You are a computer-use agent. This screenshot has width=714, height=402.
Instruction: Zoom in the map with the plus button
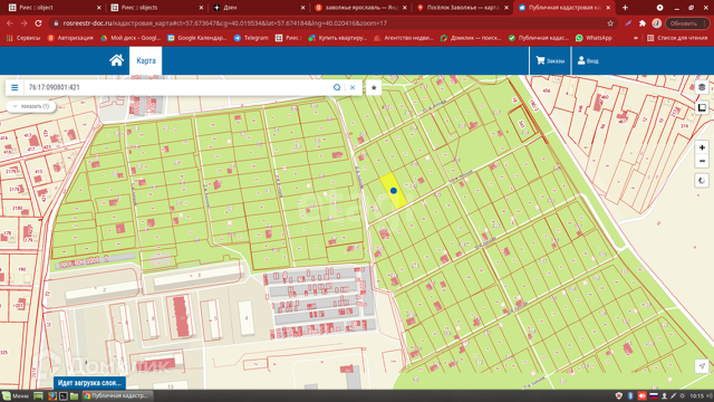[701, 147]
